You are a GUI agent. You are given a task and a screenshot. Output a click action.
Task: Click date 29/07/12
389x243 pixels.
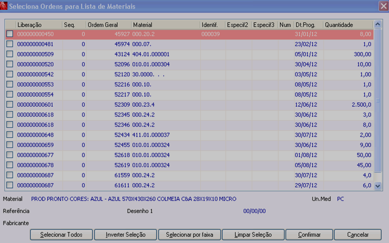(306, 185)
